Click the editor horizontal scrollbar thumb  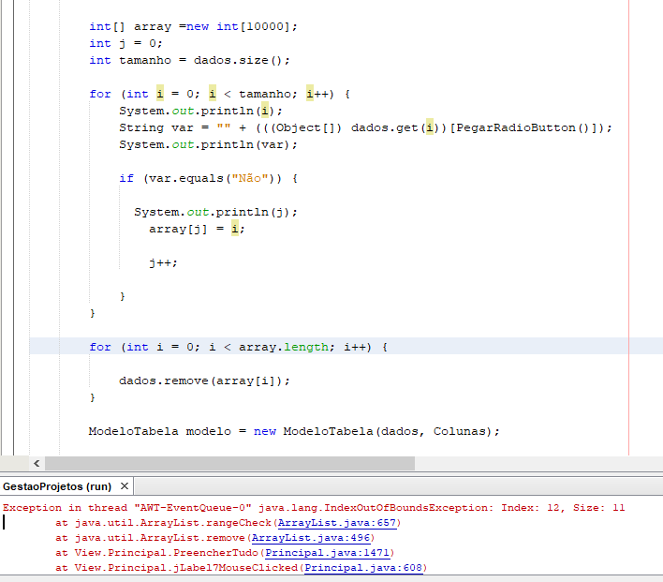click(x=229, y=463)
